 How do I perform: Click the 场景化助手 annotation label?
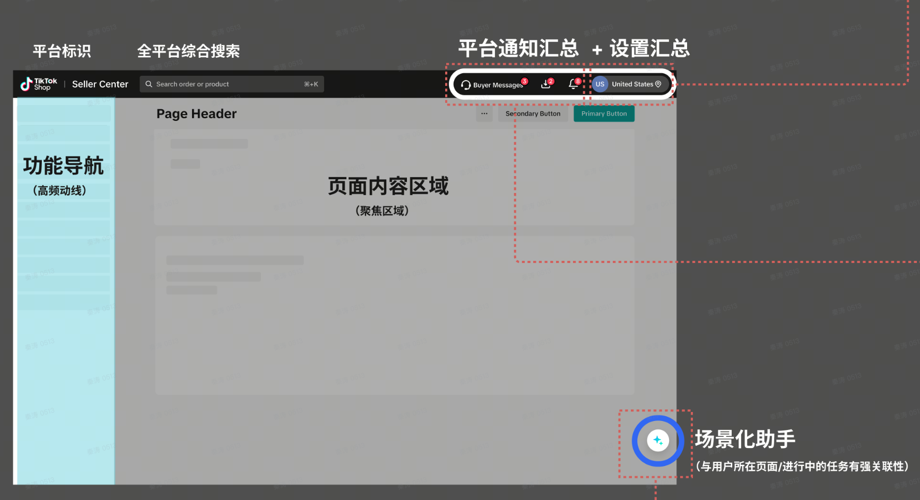tap(745, 439)
